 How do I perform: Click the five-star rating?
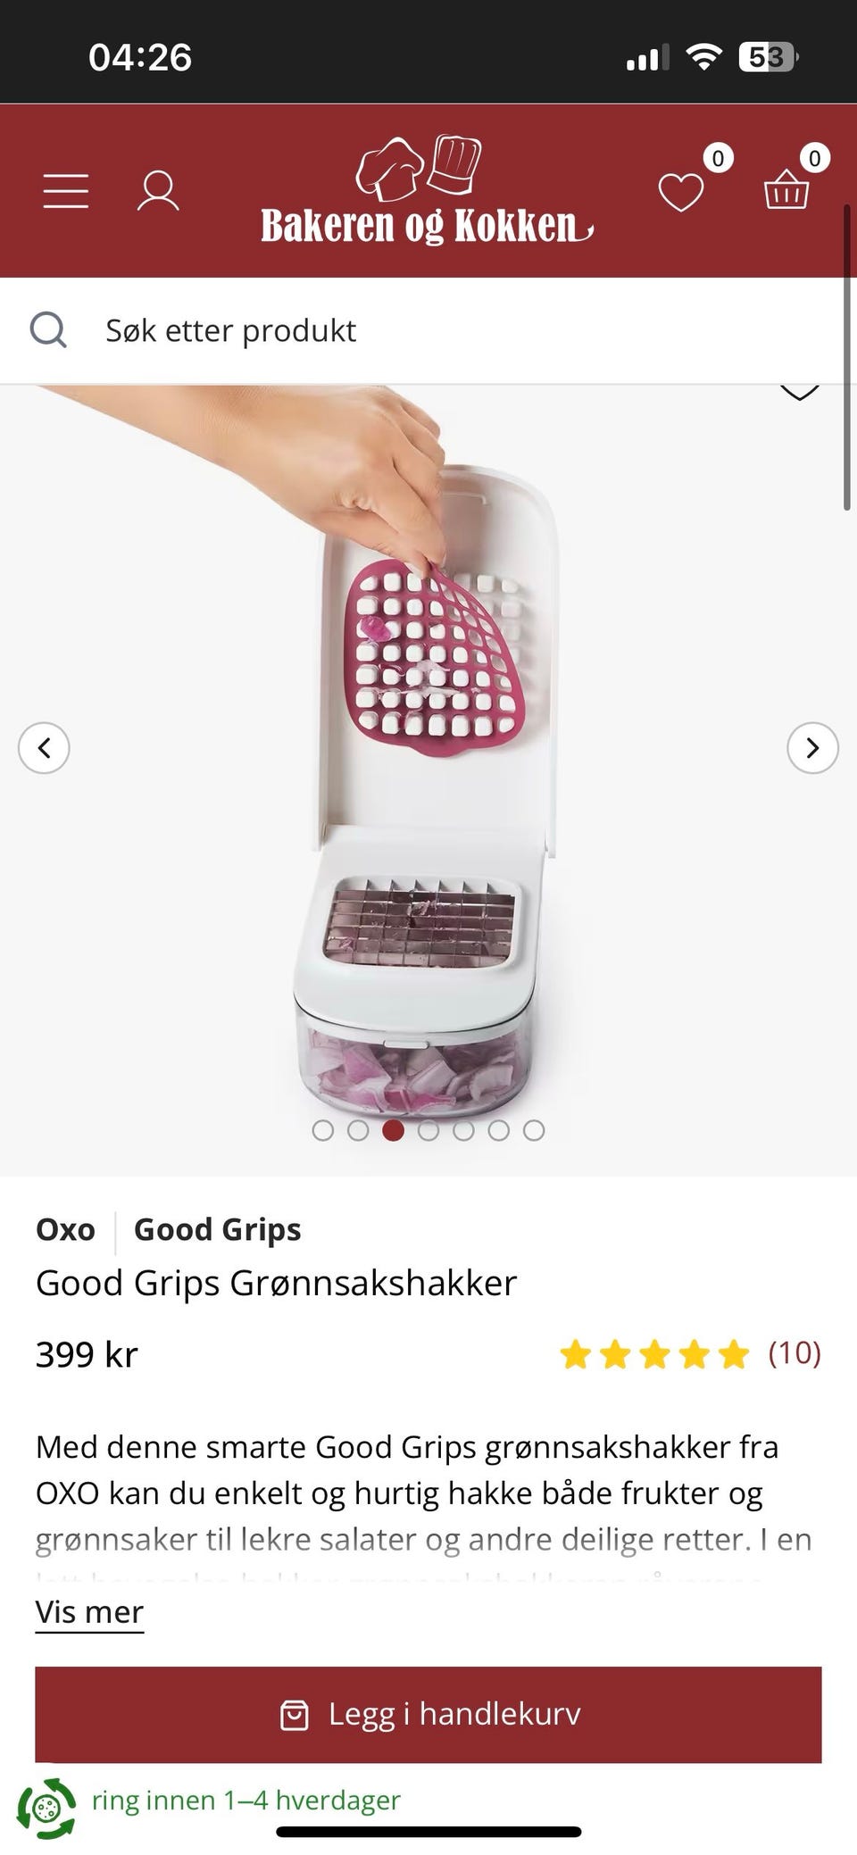(654, 1354)
